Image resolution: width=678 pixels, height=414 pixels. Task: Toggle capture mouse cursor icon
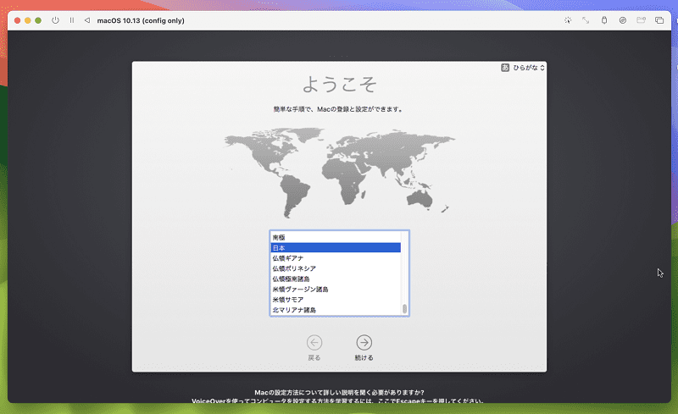pyautogui.click(x=568, y=20)
